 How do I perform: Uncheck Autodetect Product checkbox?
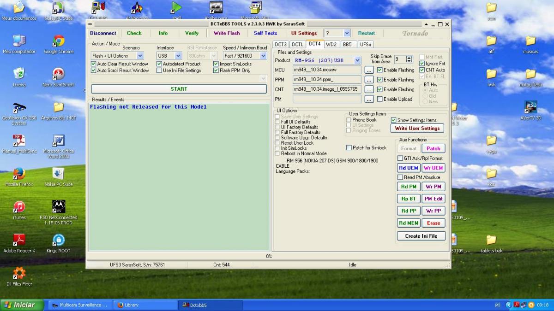159,64
